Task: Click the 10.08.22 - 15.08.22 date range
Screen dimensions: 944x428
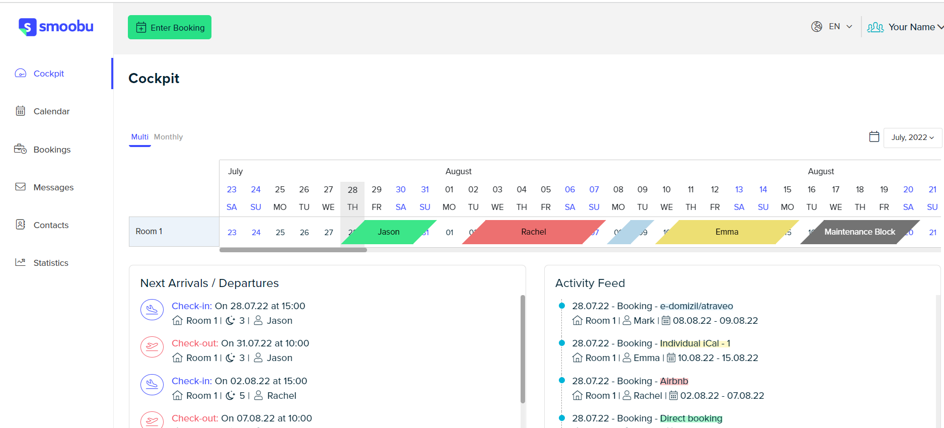Action: (x=717, y=358)
